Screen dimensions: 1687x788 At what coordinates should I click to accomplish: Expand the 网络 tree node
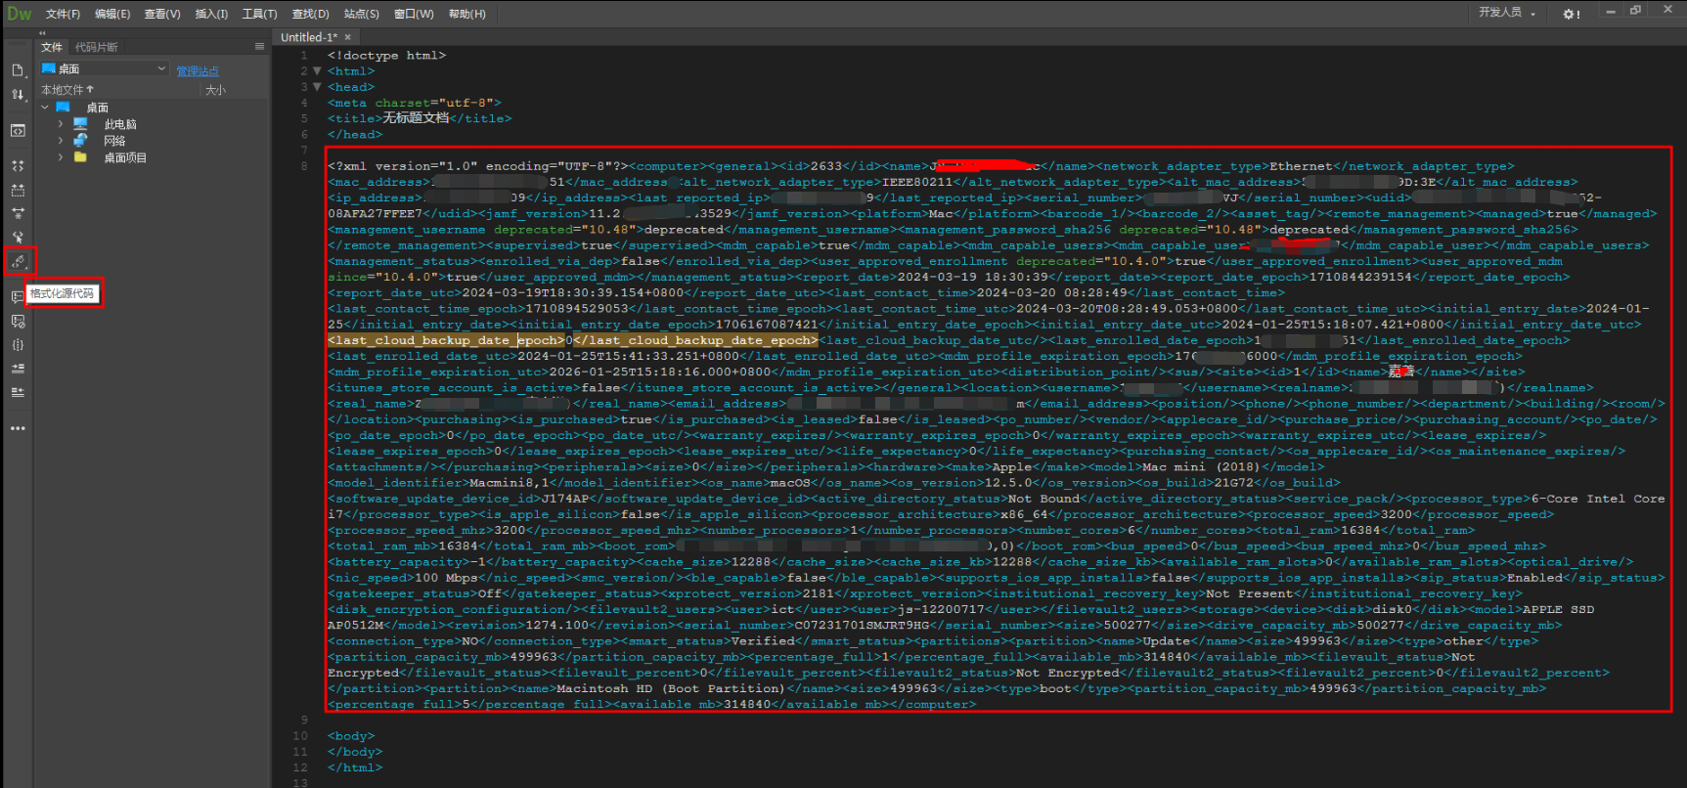[x=61, y=141]
